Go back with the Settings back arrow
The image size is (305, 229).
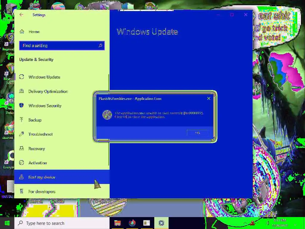(21, 15)
